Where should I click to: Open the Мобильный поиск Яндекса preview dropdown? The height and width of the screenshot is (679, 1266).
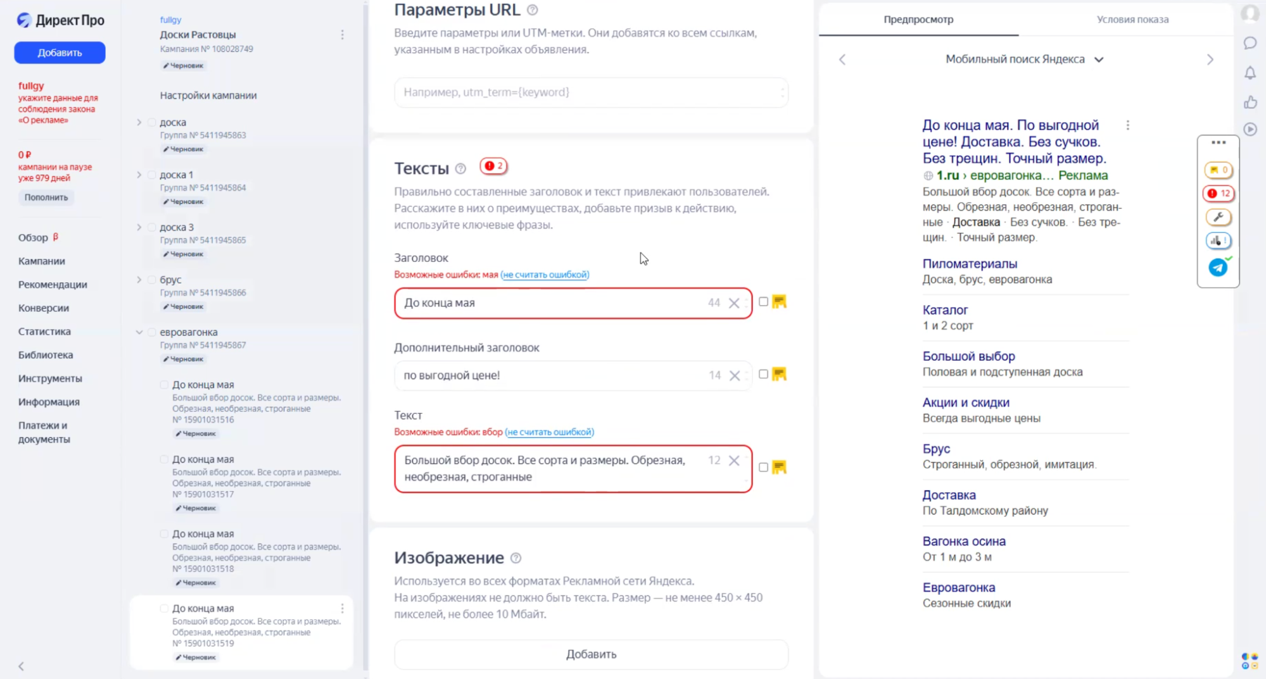1025,59
